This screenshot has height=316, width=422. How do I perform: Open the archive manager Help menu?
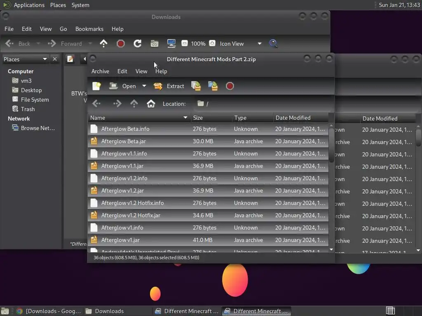(161, 71)
